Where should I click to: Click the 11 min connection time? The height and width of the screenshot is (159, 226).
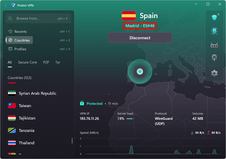[113, 104]
